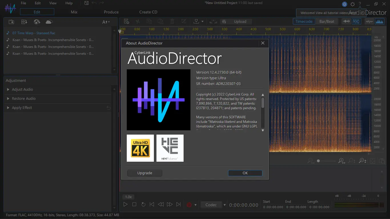Open the notification bell icon

tap(345, 4)
